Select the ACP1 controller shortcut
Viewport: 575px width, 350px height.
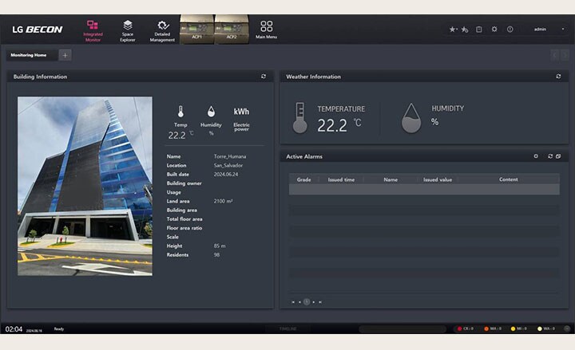pos(196,29)
